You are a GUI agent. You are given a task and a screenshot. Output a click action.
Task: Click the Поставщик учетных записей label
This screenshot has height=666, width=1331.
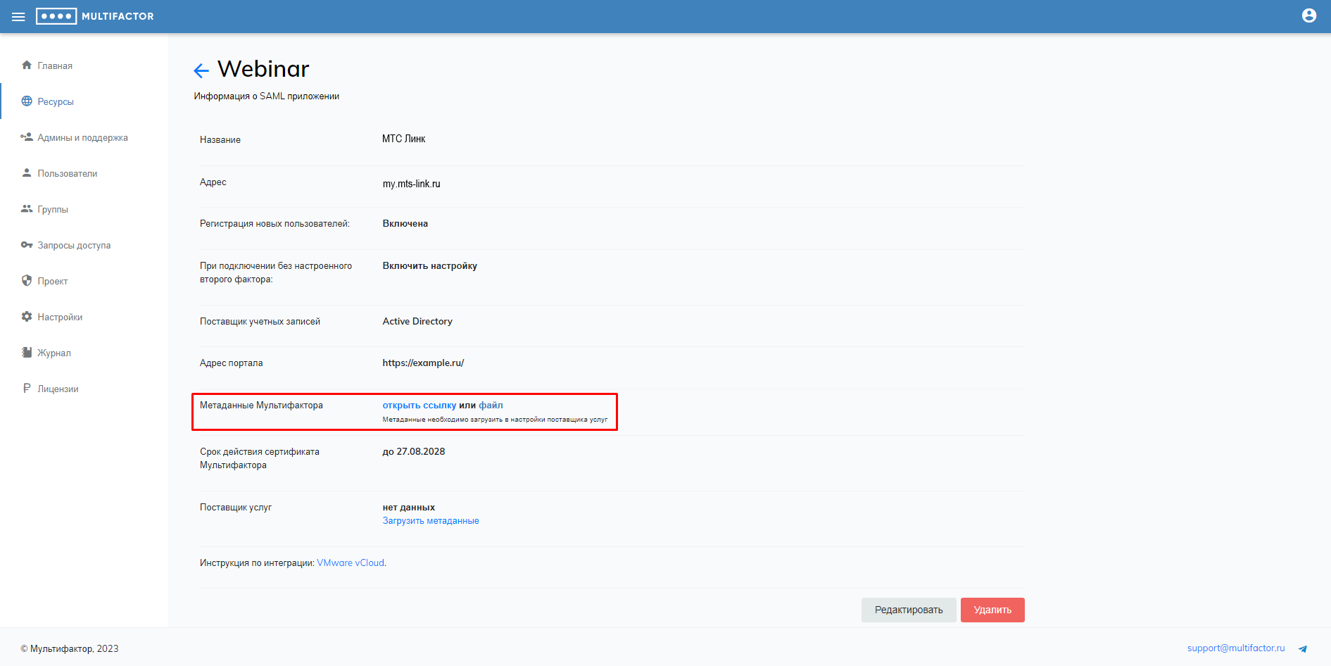(260, 322)
